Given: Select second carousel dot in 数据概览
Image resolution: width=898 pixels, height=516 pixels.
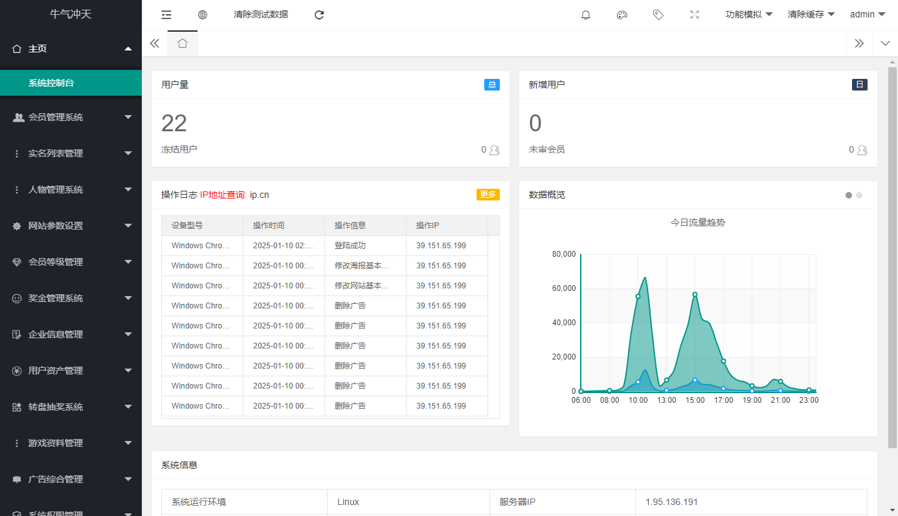Looking at the screenshot, I should (x=859, y=195).
